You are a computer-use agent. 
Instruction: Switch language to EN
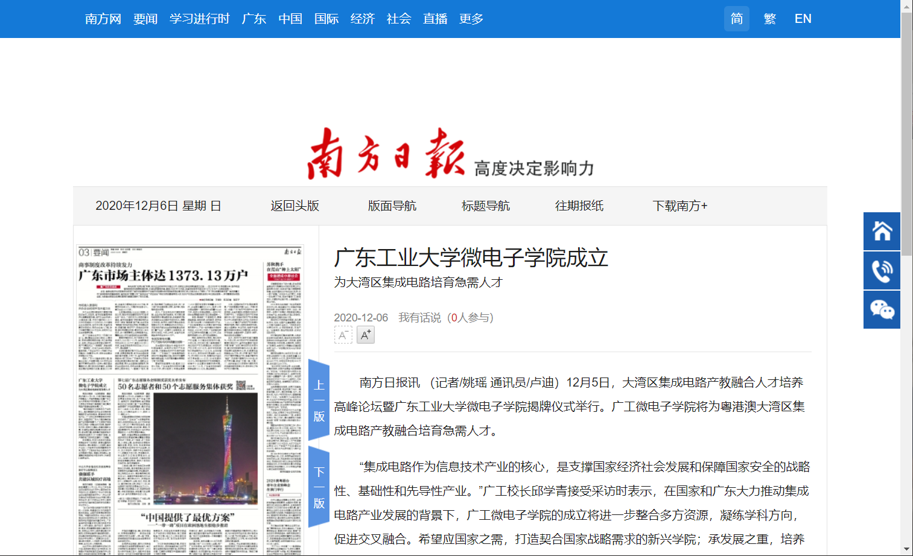tap(803, 19)
